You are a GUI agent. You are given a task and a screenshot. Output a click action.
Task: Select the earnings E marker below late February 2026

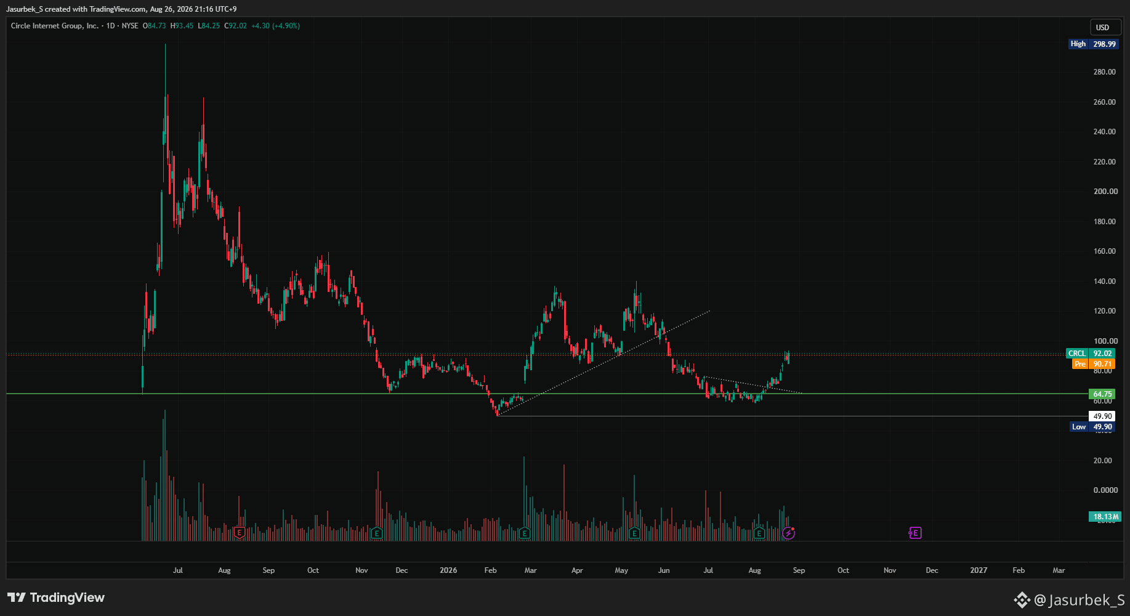pyautogui.click(x=525, y=533)
